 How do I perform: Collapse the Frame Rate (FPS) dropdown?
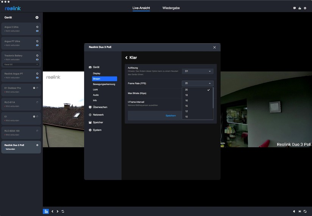pos(198,83)
